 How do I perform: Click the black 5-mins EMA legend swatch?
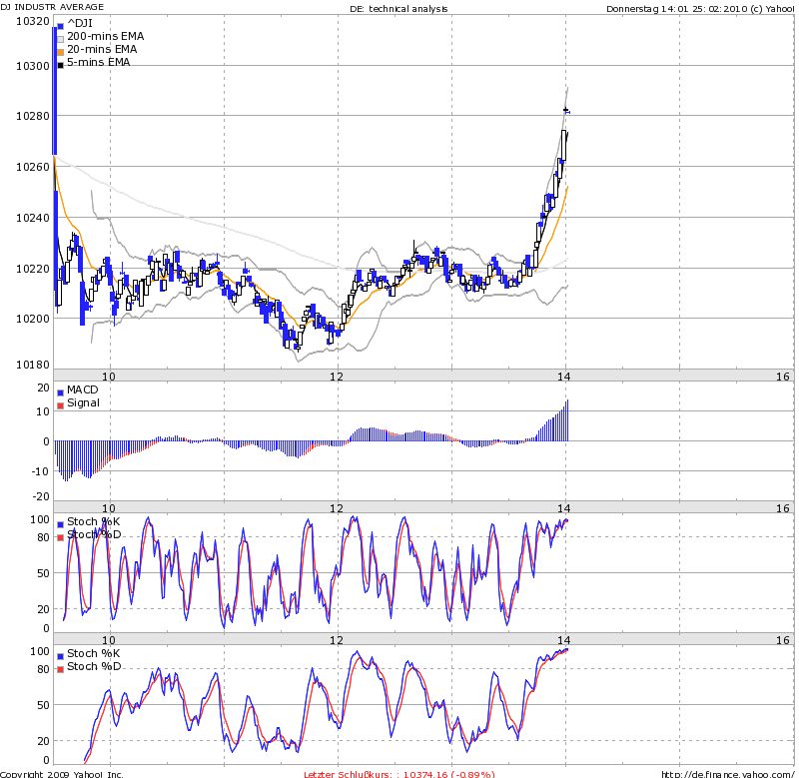tap(60, 65)
